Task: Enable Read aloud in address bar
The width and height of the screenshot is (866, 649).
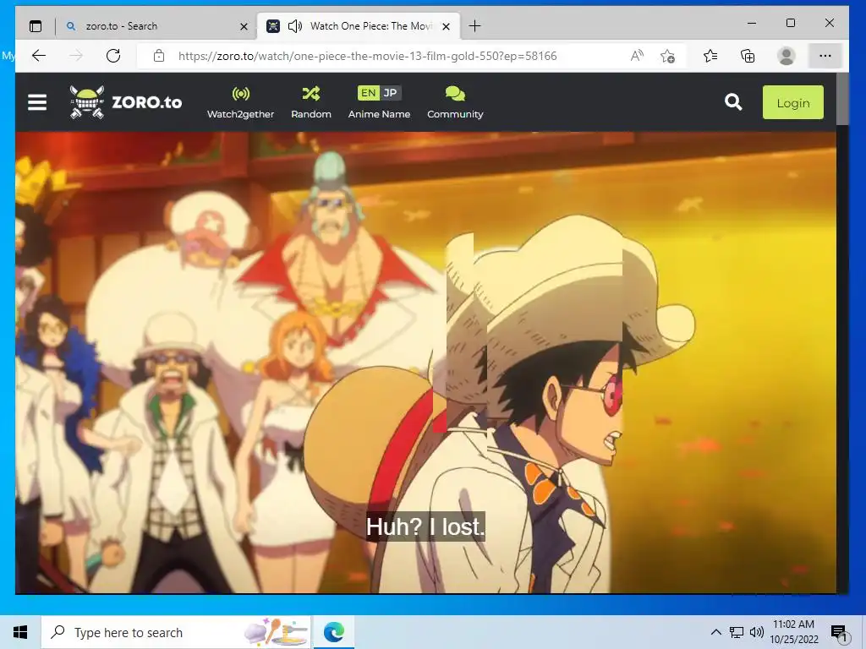Action: click(637, 56)
